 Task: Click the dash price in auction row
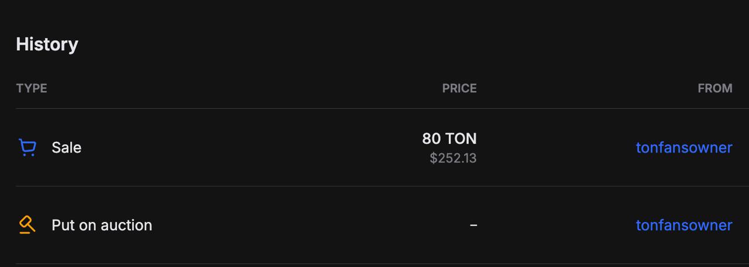(x=473, y=225)
